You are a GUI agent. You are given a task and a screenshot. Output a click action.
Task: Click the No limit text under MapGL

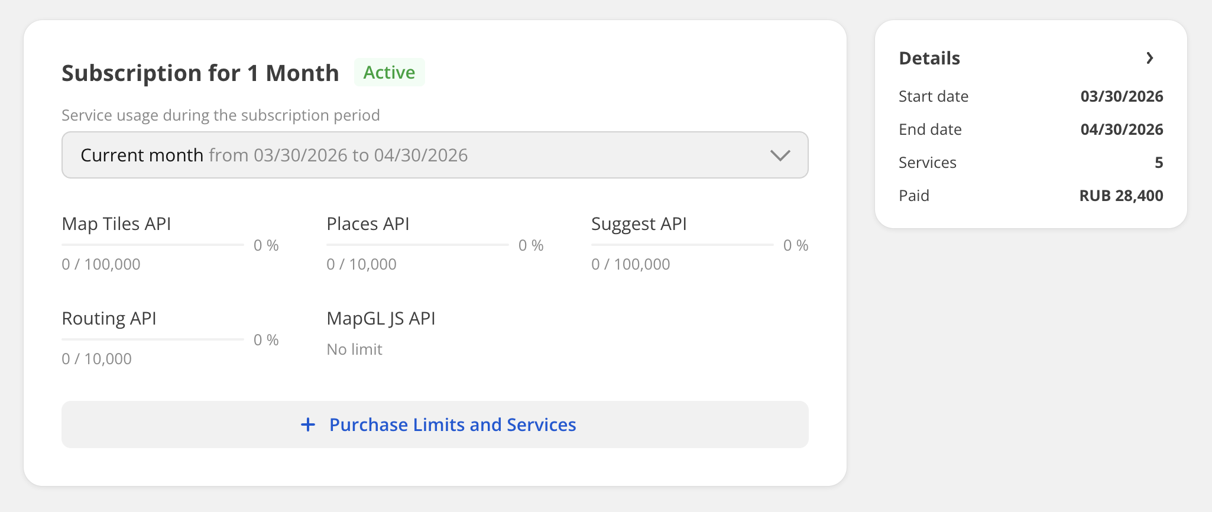(x=355, y=349)
